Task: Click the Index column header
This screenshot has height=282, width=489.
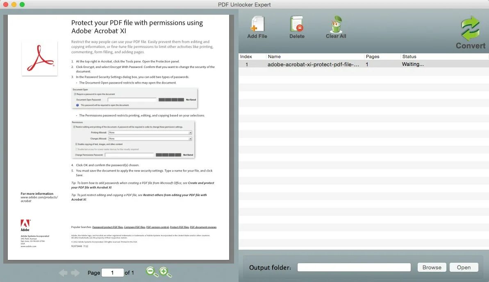Action: pos(246,56)
